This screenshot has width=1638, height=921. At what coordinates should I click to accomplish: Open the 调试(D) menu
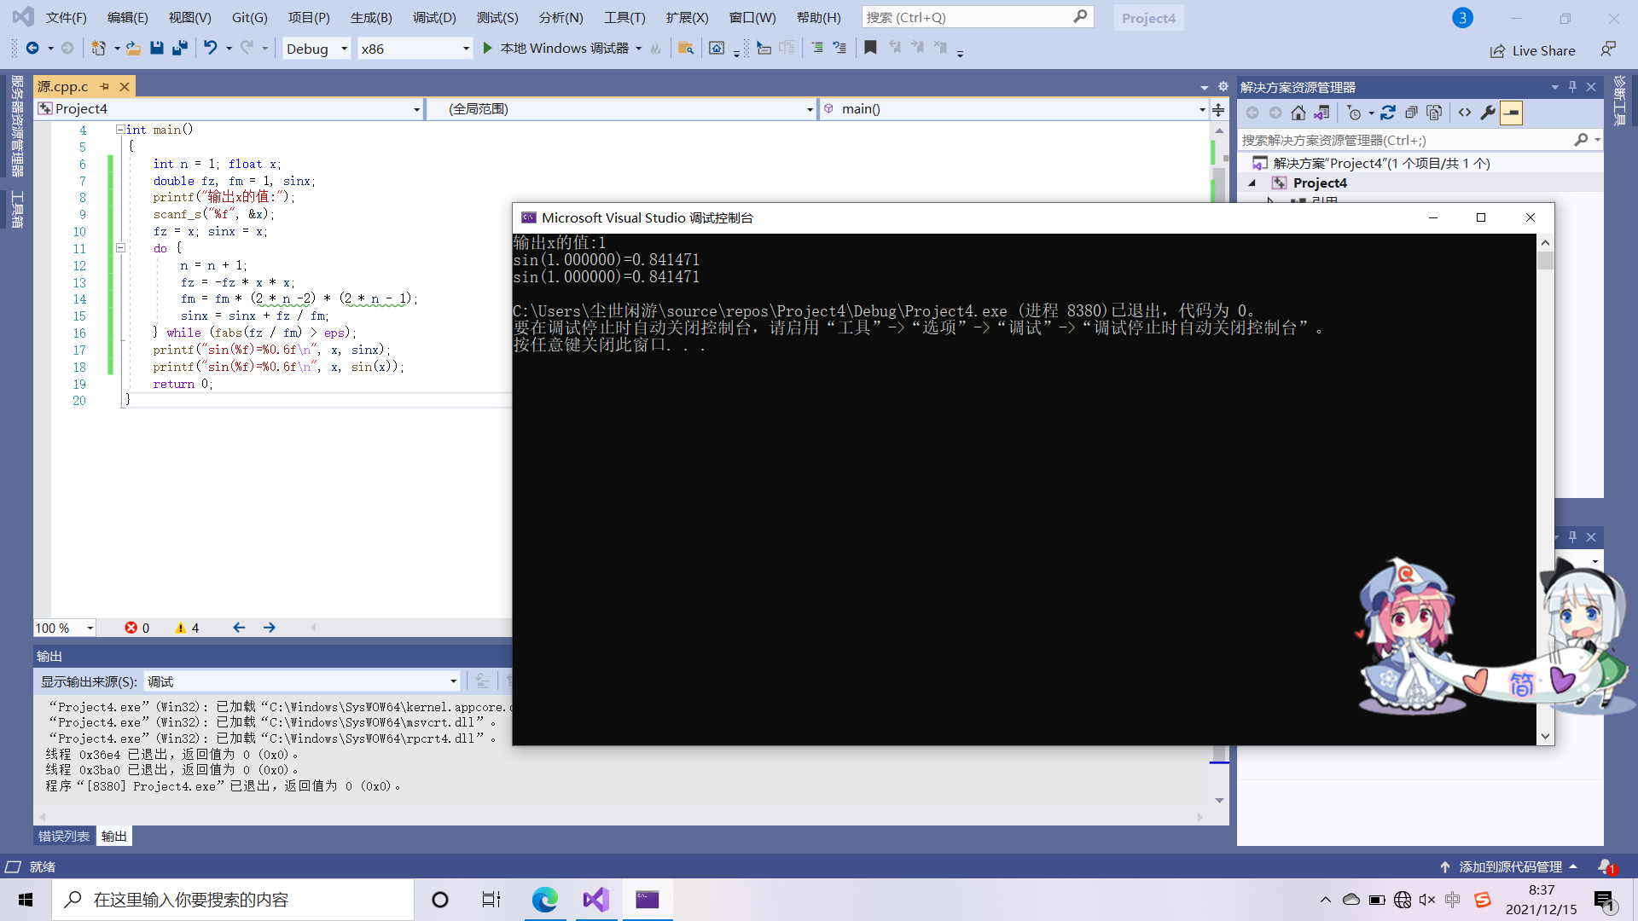(434, 17)
